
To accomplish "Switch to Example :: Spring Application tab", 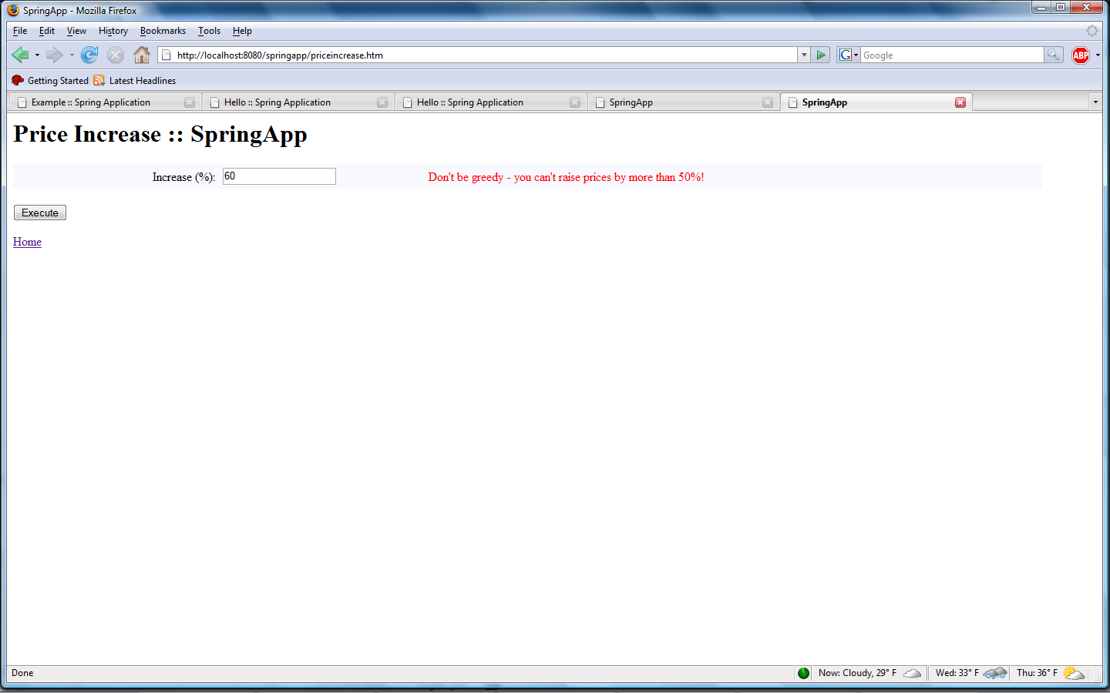I will (91, 102).
